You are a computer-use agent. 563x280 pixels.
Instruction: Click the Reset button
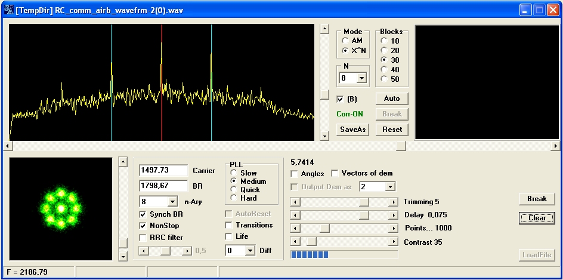[x=392, y=130]
